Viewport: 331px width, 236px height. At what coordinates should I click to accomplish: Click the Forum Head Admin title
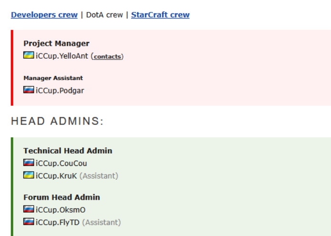[62, 197]
